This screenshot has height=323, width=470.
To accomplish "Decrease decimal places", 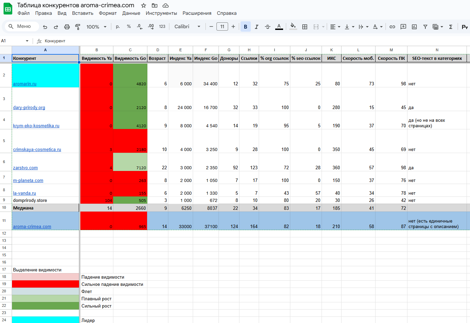I will tap(139, 26).
